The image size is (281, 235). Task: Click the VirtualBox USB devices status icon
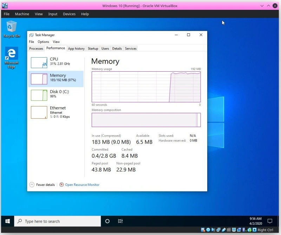click(223, 230)
